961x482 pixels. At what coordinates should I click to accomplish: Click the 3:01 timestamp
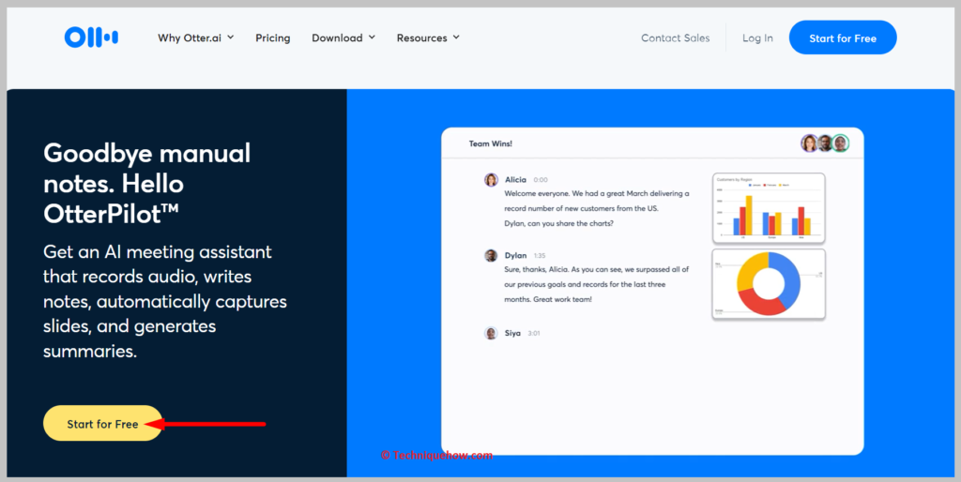pos(534,334)
